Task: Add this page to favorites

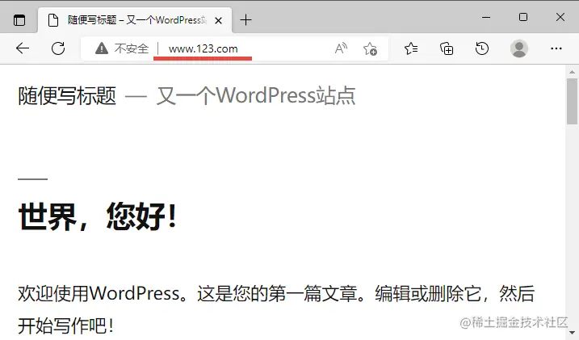Action: coord(370,48)
